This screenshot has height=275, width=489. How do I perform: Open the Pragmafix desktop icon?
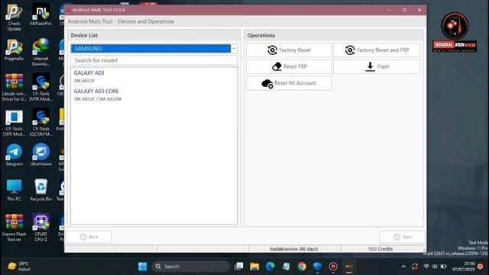coord(14,50)
